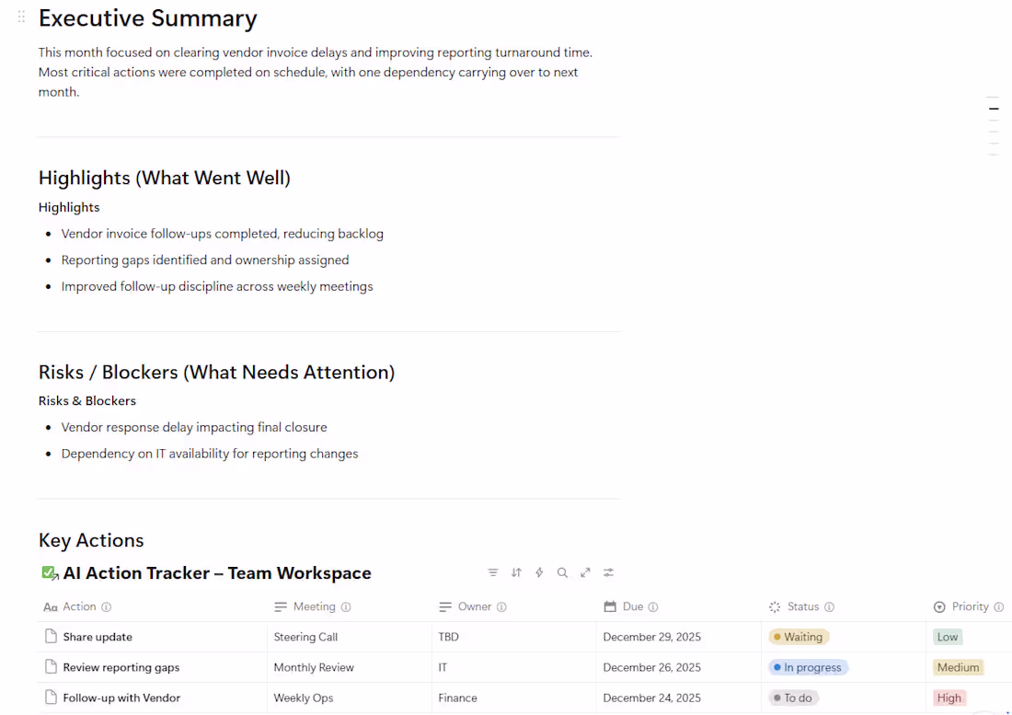Viewport: 1012px width, 715px height.
Task: Click the info icon next to the Action property
Action: click(x=108, y=606)
